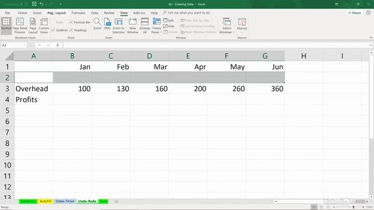The width and height of the screenshot is (374, 210).
Task: Toggle the Gridlines checkbox
Action: tap(60, 30)
